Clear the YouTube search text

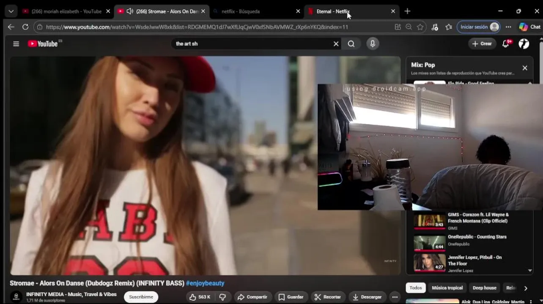pos(336,43)
